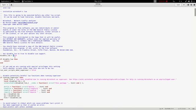
Task: Click the workspace indicator icon in top bar
Action: coord(155,1)
